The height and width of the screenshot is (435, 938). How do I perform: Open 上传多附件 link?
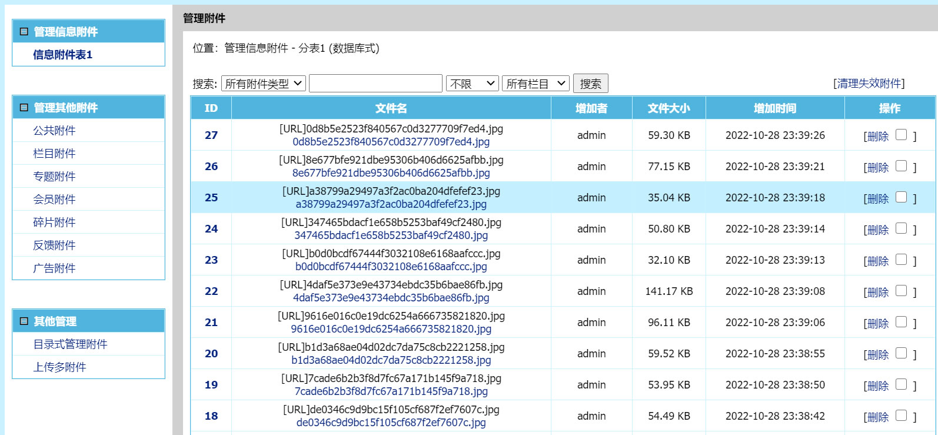click(x=59, y=367)
